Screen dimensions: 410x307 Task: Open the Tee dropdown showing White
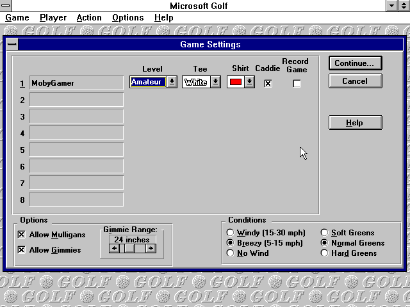pos(215,82)
